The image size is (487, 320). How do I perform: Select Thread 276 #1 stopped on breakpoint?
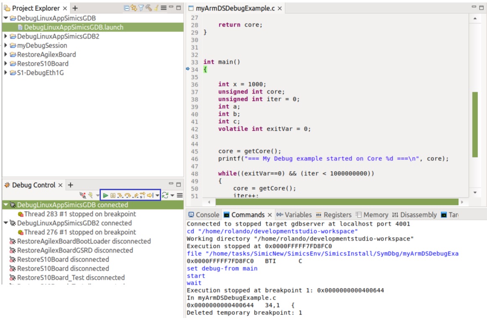pyautogui.click(x=79, y=232)
